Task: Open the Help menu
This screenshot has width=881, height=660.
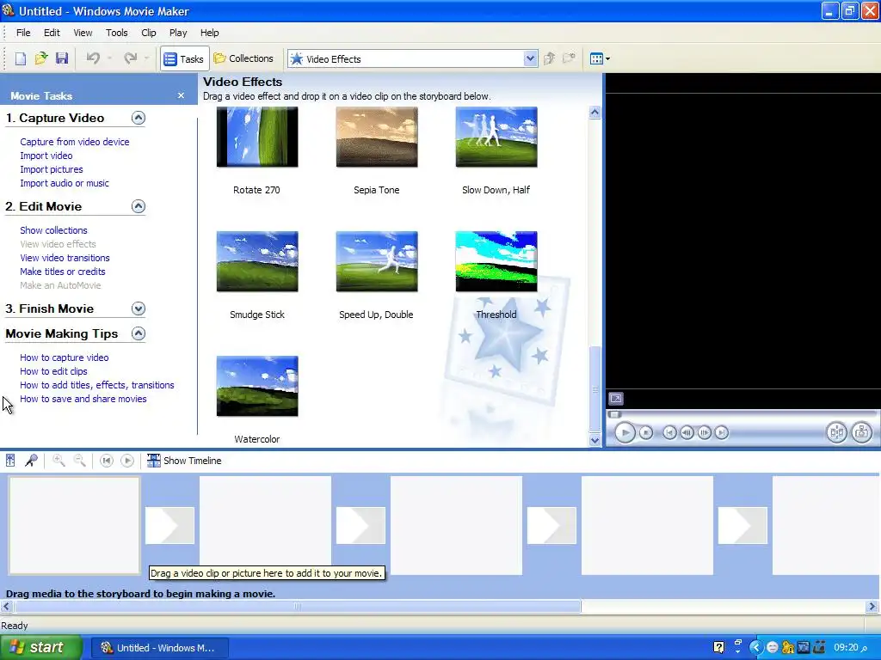Action: pos(210,33)
